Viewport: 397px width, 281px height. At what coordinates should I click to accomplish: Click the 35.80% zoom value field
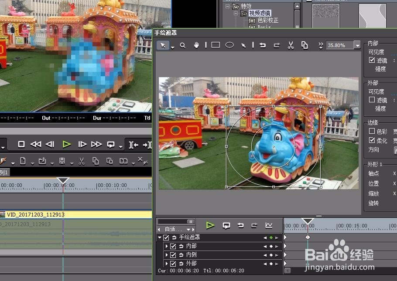pyautogui.click(x=340, y=45)
